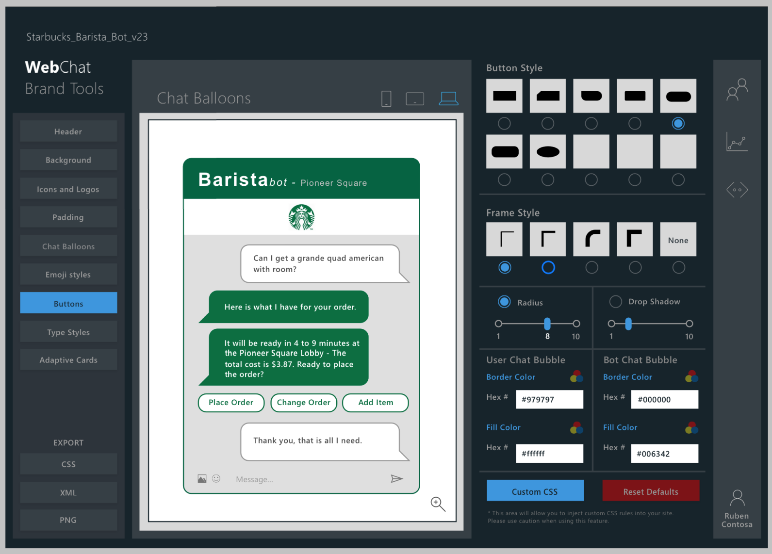772x554 pixels.
Task: Select radio under full pill button style
Action: (x=678, y=124)
